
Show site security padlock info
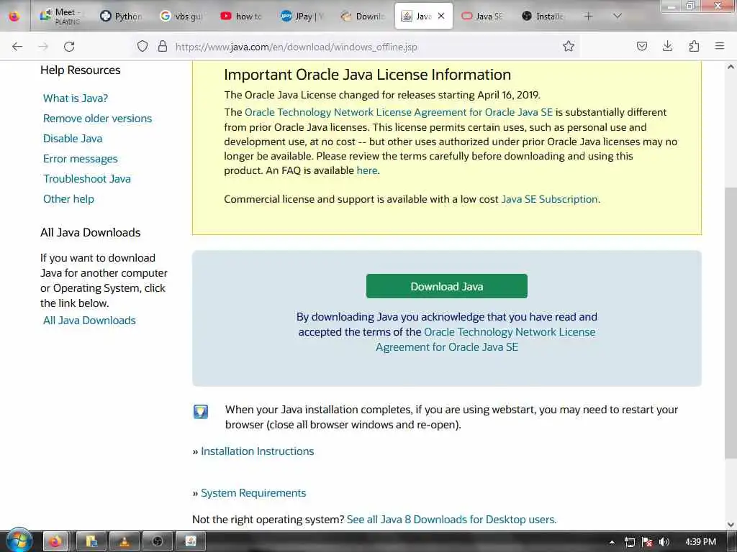tap(163, 47)
